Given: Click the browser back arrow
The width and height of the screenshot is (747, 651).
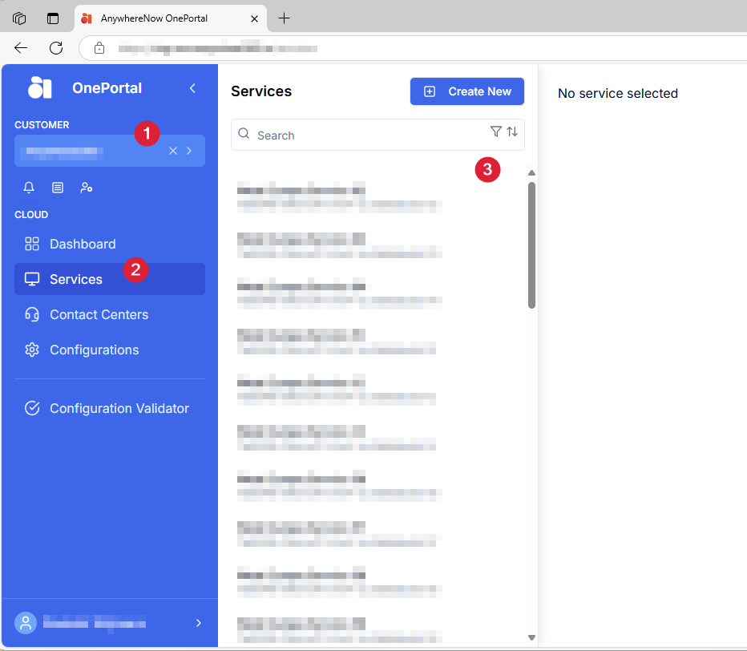Looking at the screenshot, I should pos(21,47).
